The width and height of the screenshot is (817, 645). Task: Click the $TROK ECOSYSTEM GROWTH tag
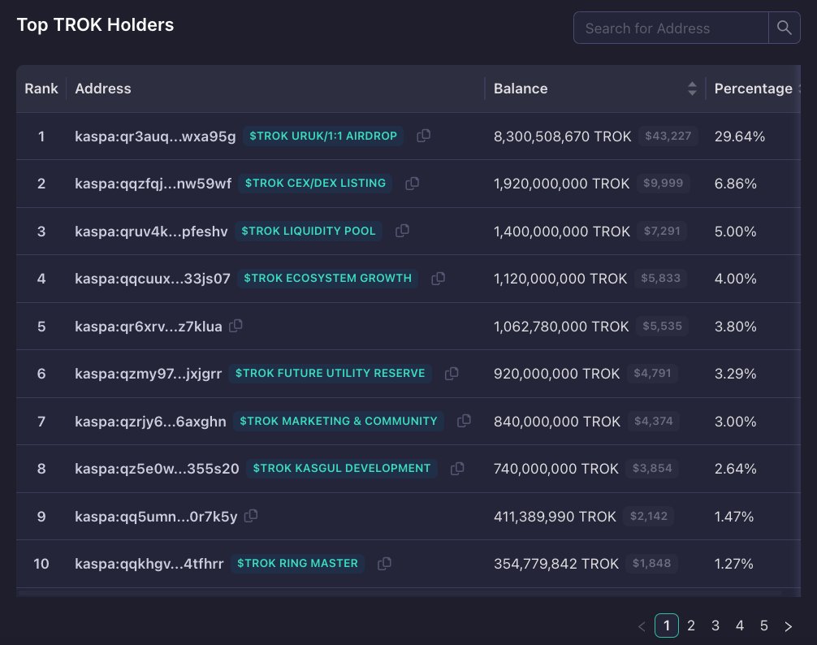(328, 278)
